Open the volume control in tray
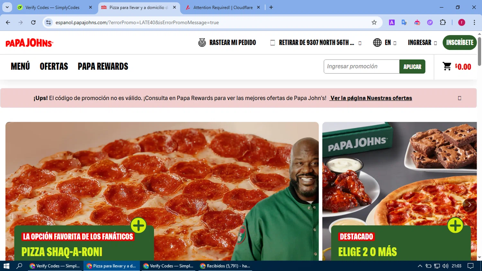Image resolution: width=482 pixels, height=271 pixels. click(445, 266)
